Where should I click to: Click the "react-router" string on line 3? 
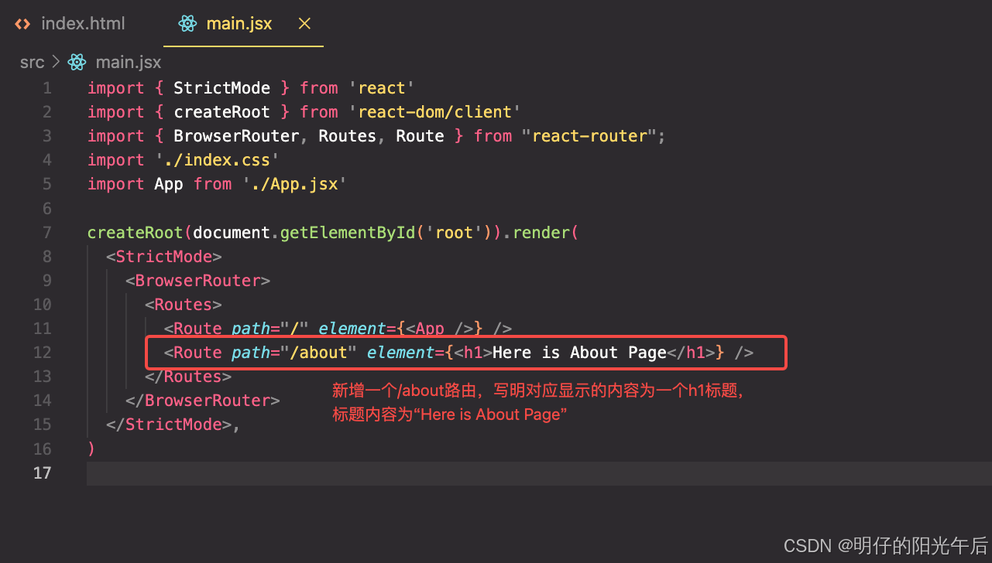tap(589, 136)
